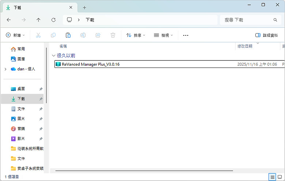Screen dimensions: 285x181
Task: Select 下載 in the address bar
Action: click(x=90, y=20)
